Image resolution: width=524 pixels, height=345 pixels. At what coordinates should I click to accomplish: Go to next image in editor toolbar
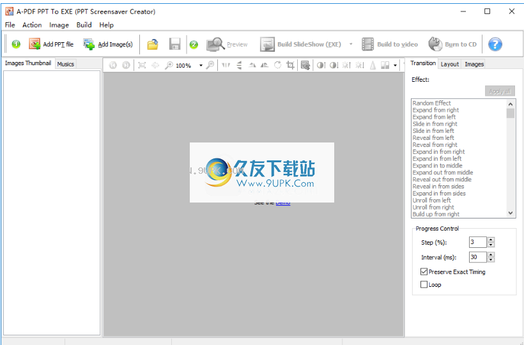(126, 65)
